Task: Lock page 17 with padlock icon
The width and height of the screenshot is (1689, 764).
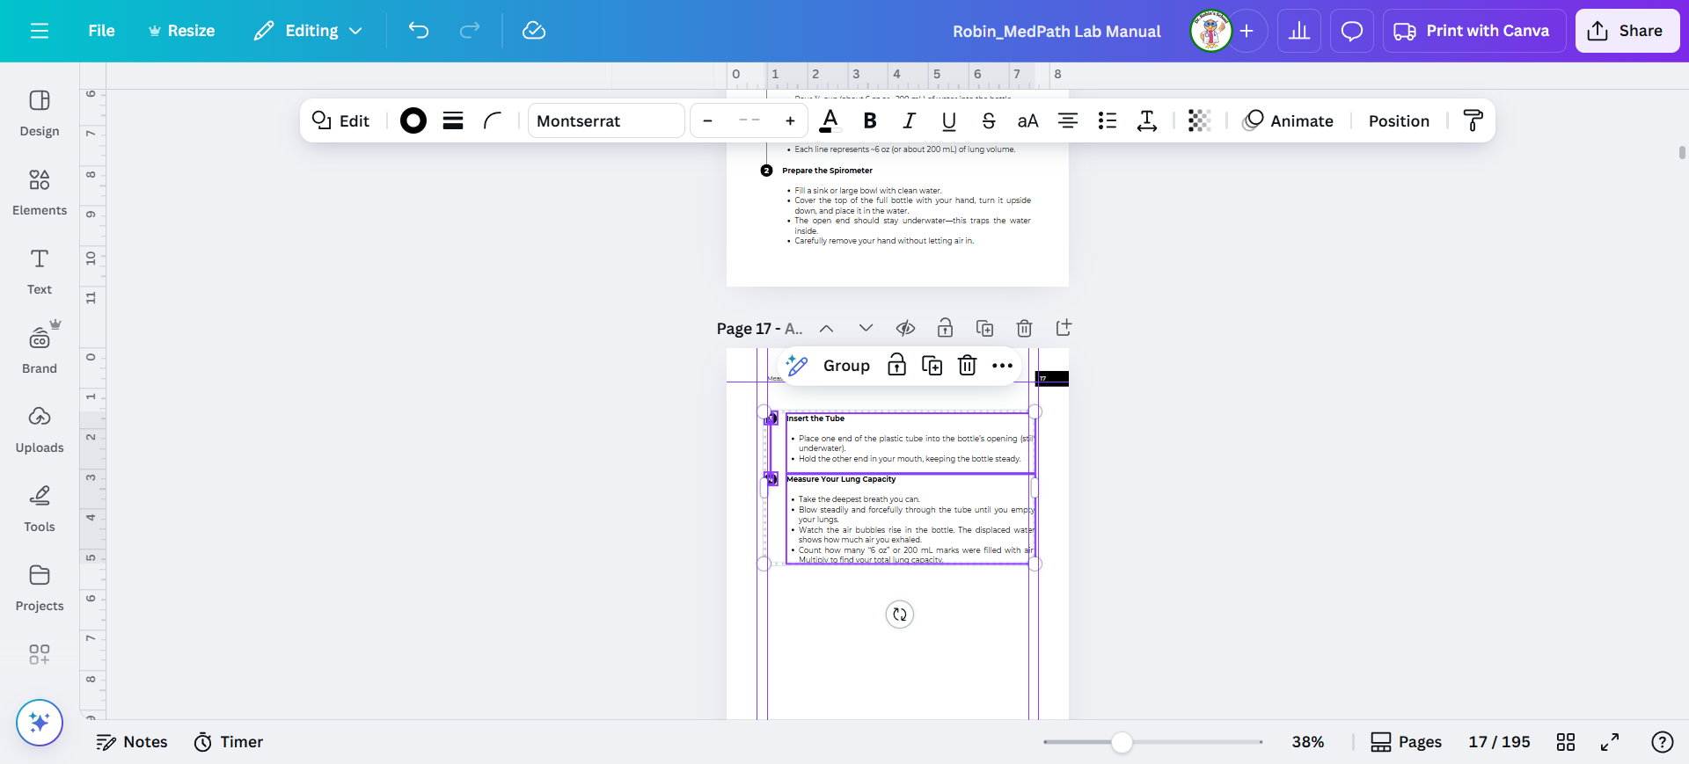Action: 945,328
